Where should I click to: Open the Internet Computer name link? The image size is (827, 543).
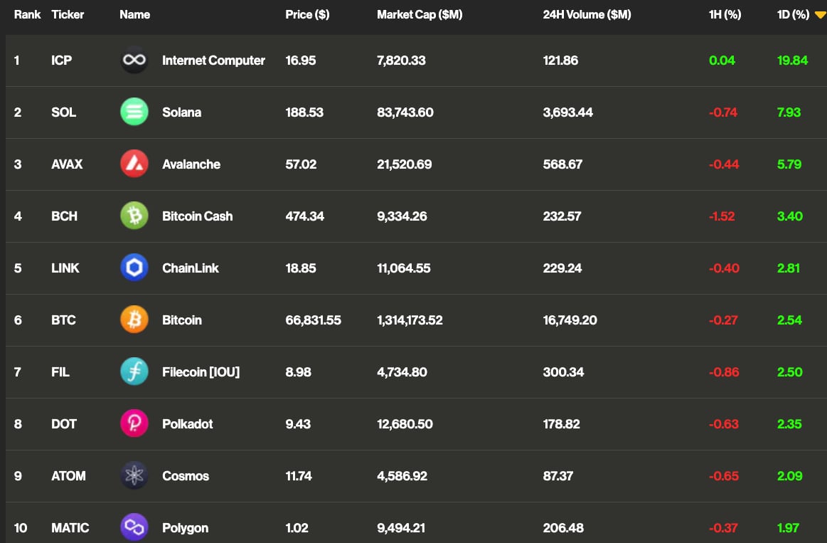(213, 60)
